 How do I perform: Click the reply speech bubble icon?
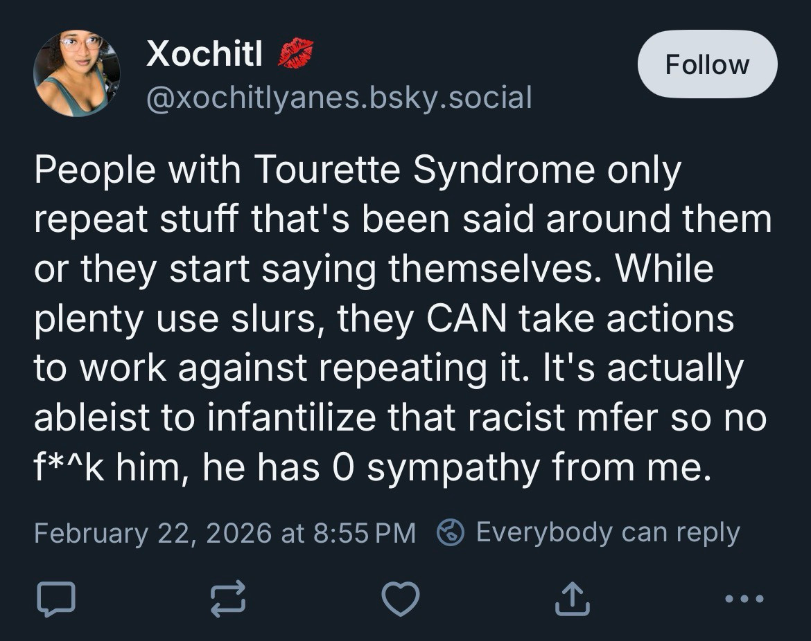tap(55, 598)
